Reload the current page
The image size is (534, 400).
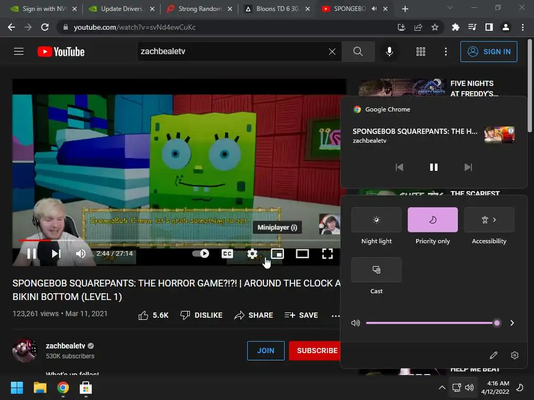pos(45,27)
